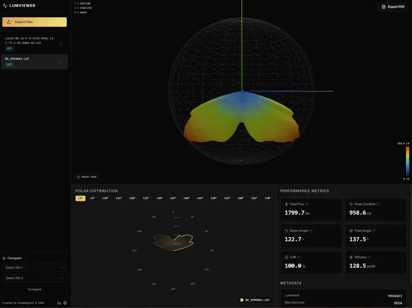Click the Peak Candela help icon
Screen dimensions: 412x308
coord(378,204)
